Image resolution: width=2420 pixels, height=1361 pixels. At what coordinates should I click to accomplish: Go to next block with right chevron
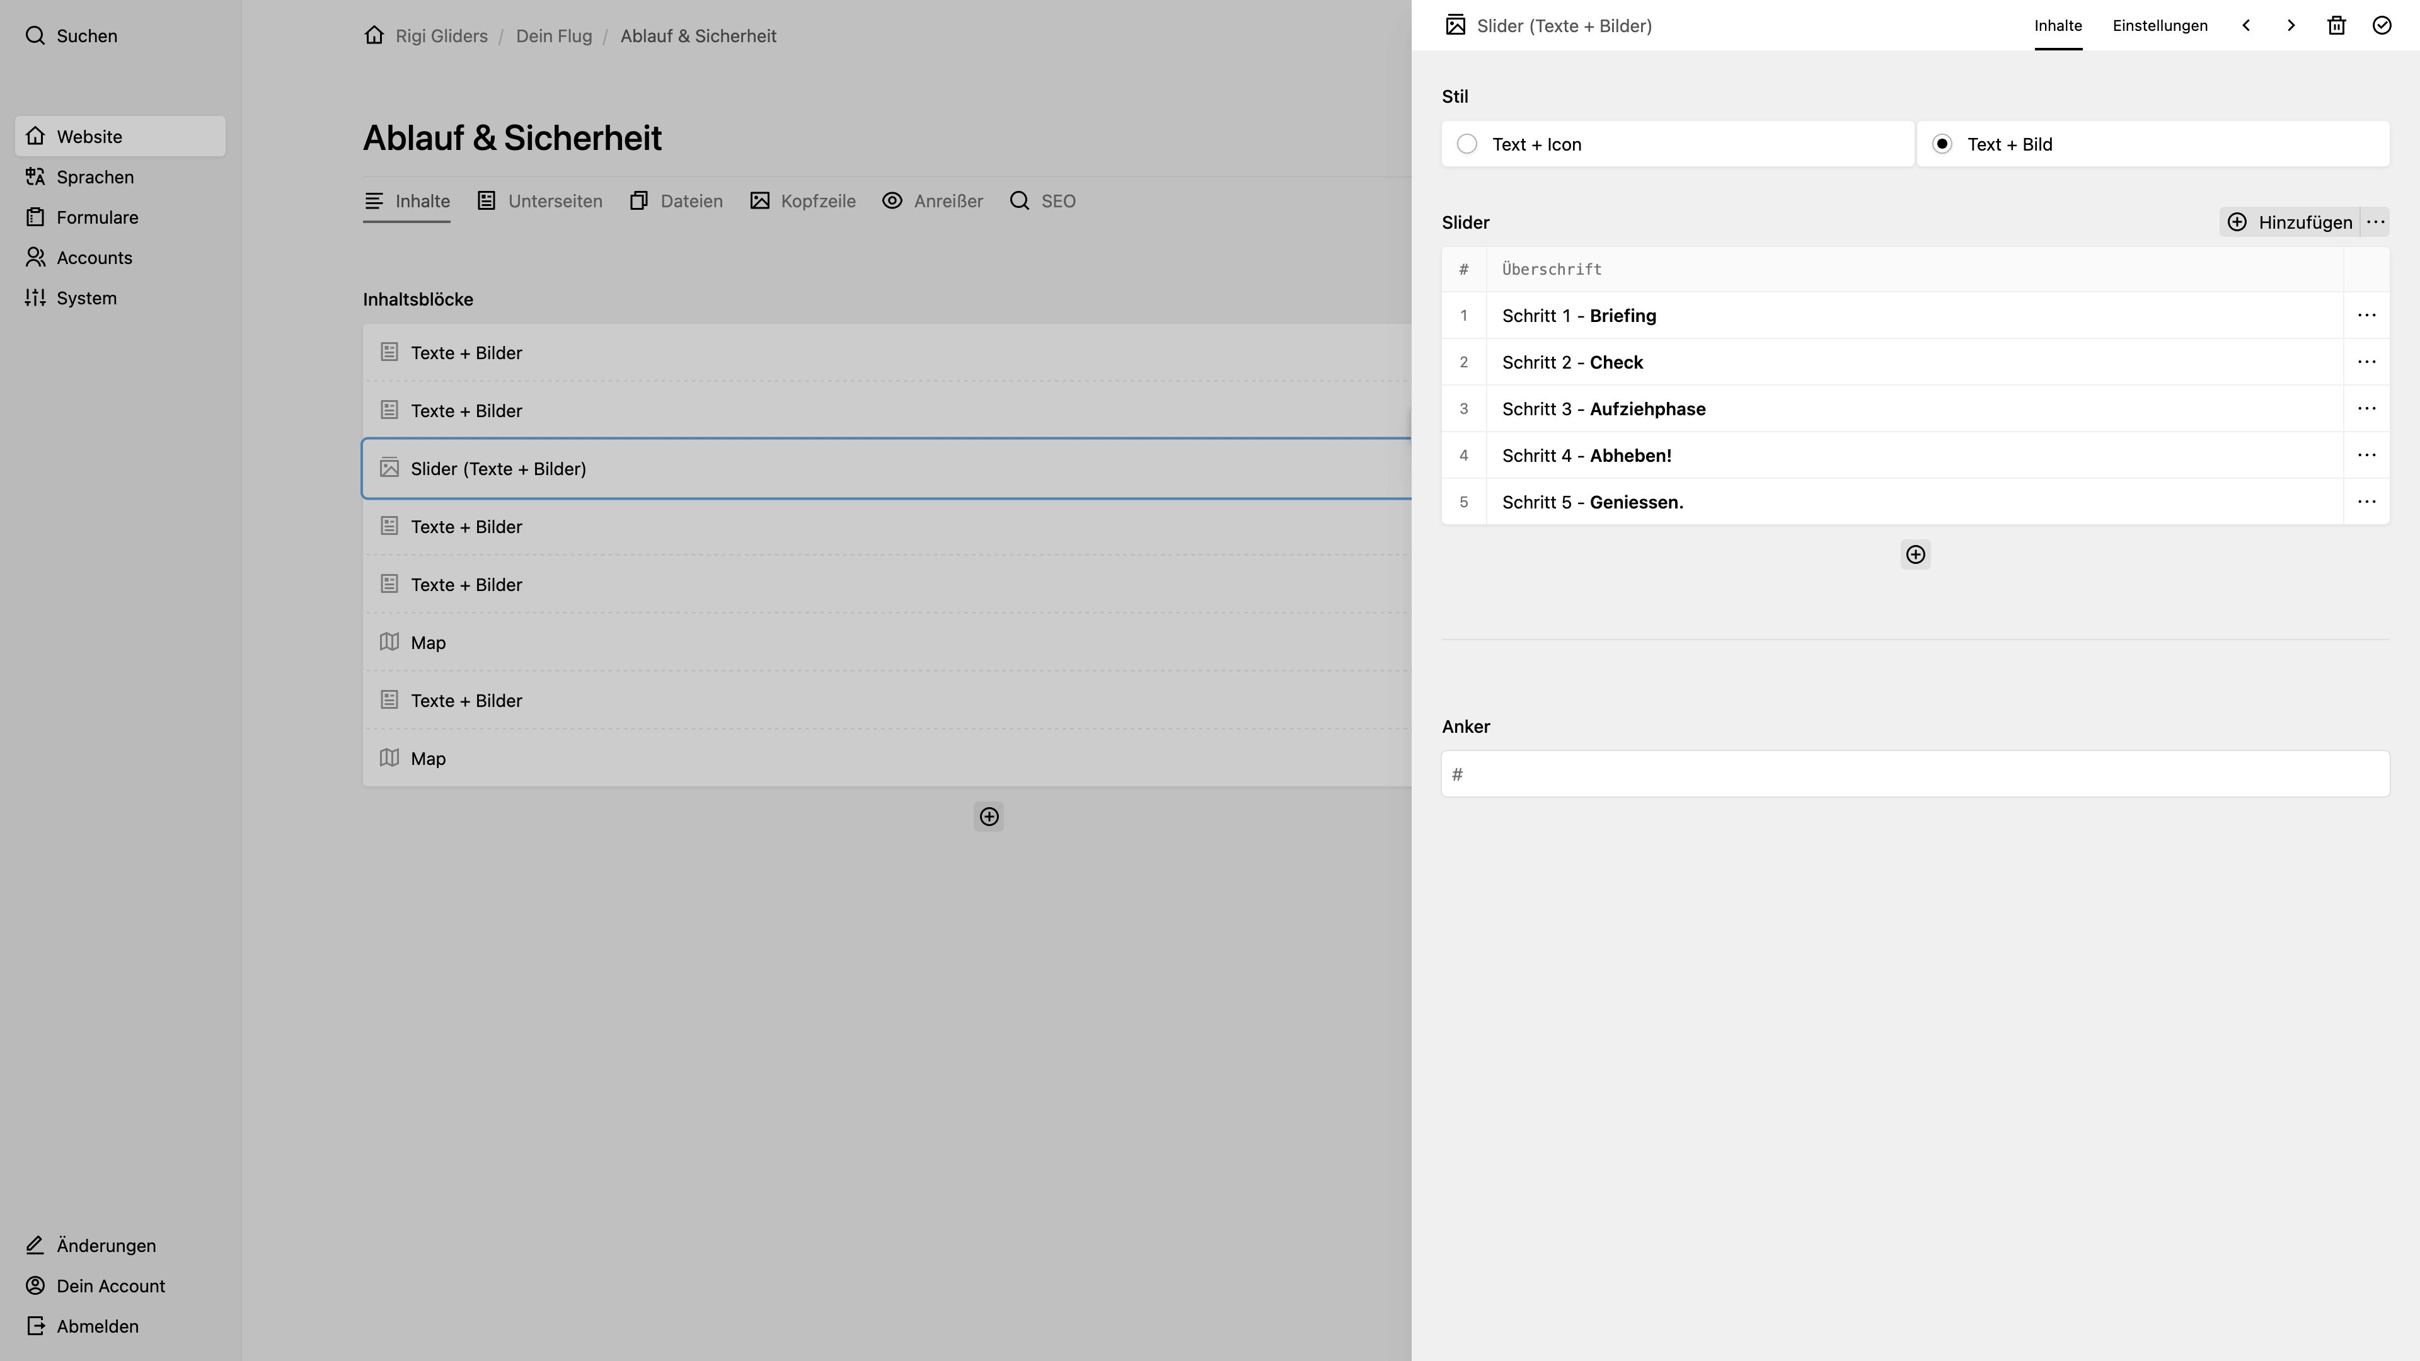tap(2291, 25)
